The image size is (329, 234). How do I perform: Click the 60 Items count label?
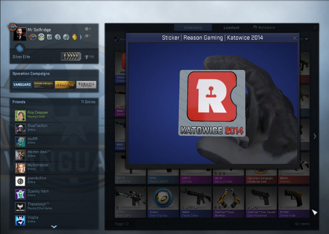(302, 224)
